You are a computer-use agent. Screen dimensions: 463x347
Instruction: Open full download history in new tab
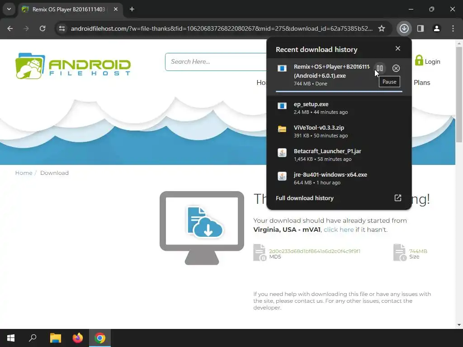(x=398, y=198)
